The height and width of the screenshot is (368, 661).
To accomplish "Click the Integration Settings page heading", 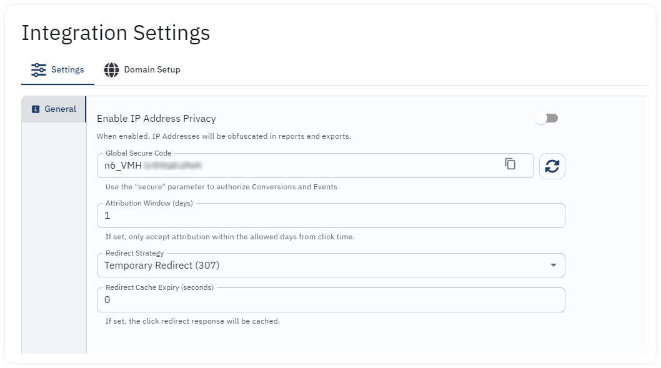I will point(116,33).
